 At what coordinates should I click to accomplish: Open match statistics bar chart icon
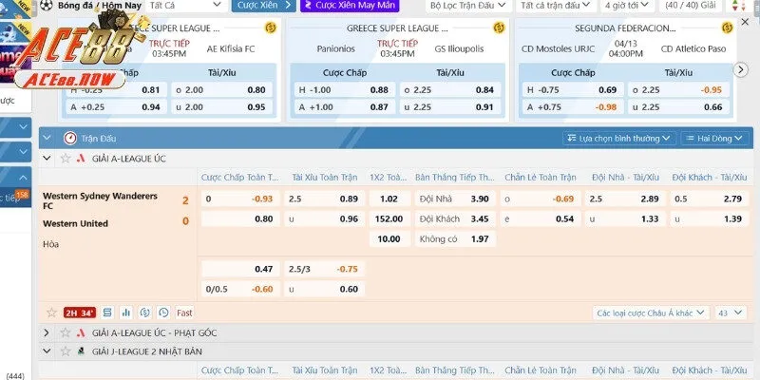point(124,313)
